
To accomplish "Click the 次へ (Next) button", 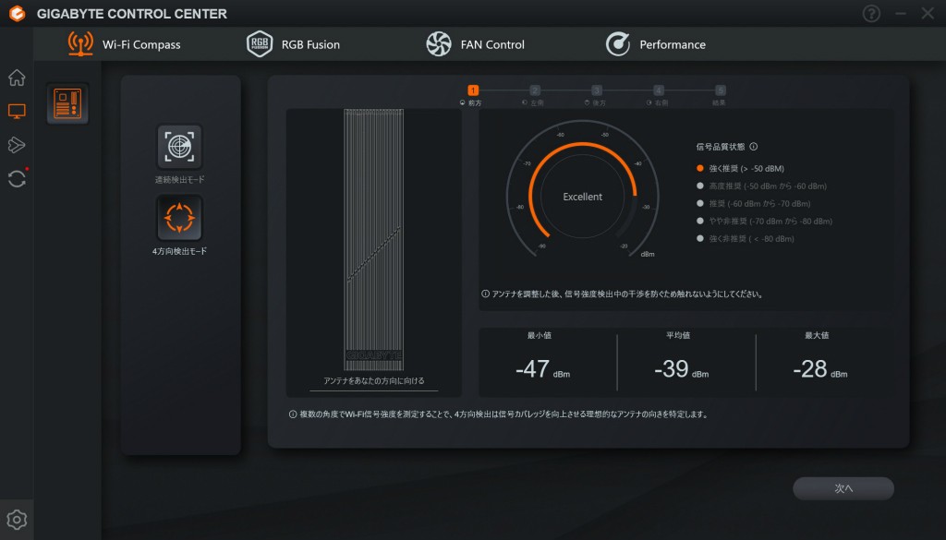I will tap(843, 488).
